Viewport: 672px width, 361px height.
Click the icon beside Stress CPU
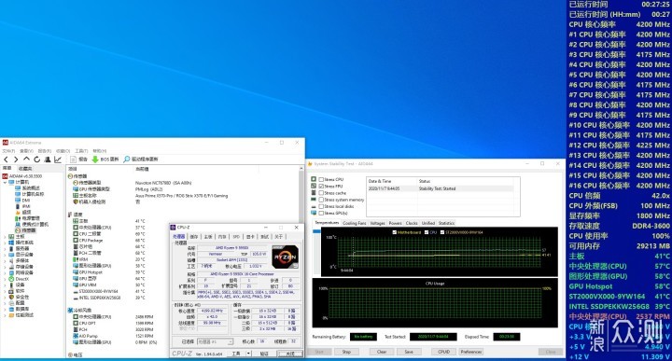coord(314,179)
